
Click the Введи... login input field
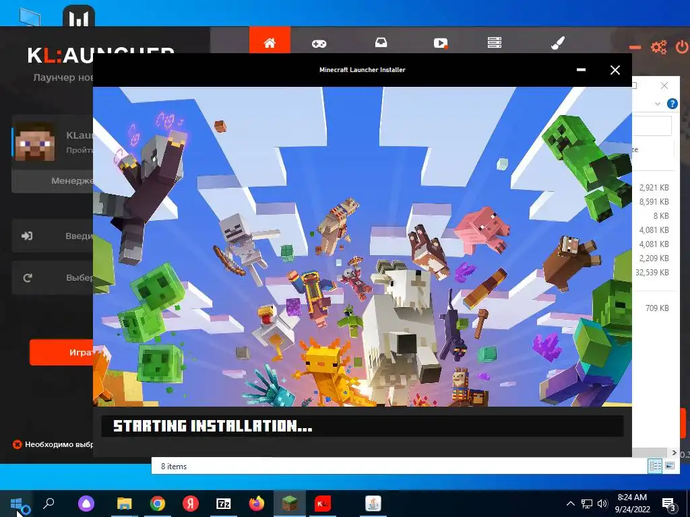coord(53,236)
